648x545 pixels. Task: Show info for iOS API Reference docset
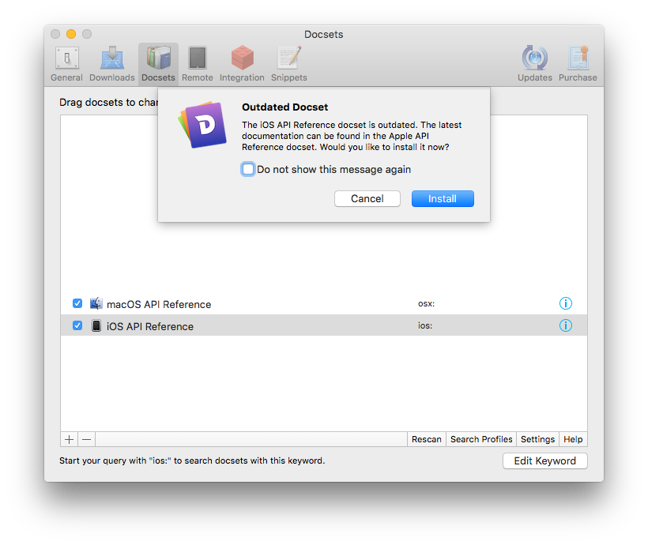point(565,325)
